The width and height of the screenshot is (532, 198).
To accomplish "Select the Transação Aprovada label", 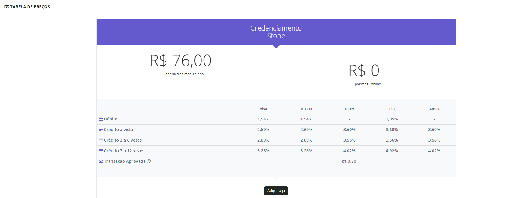I will pyautogui.click(x=125, y=161).
